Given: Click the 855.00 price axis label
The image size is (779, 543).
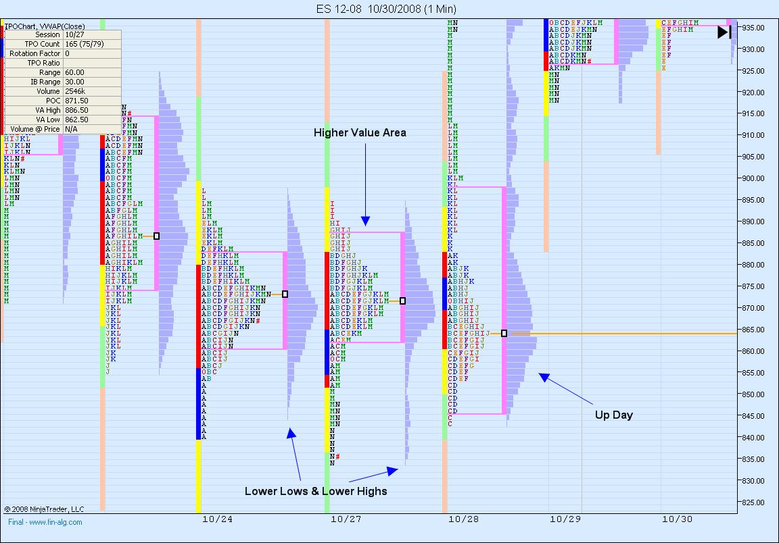Looking at the screenshot, I should coord(753,373).
